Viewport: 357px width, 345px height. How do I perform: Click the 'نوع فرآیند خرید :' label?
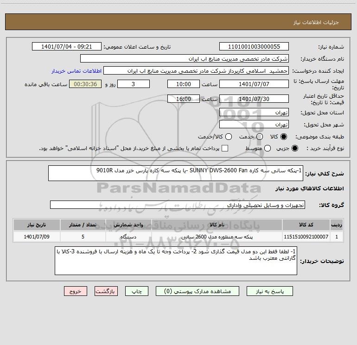(325, 148)
